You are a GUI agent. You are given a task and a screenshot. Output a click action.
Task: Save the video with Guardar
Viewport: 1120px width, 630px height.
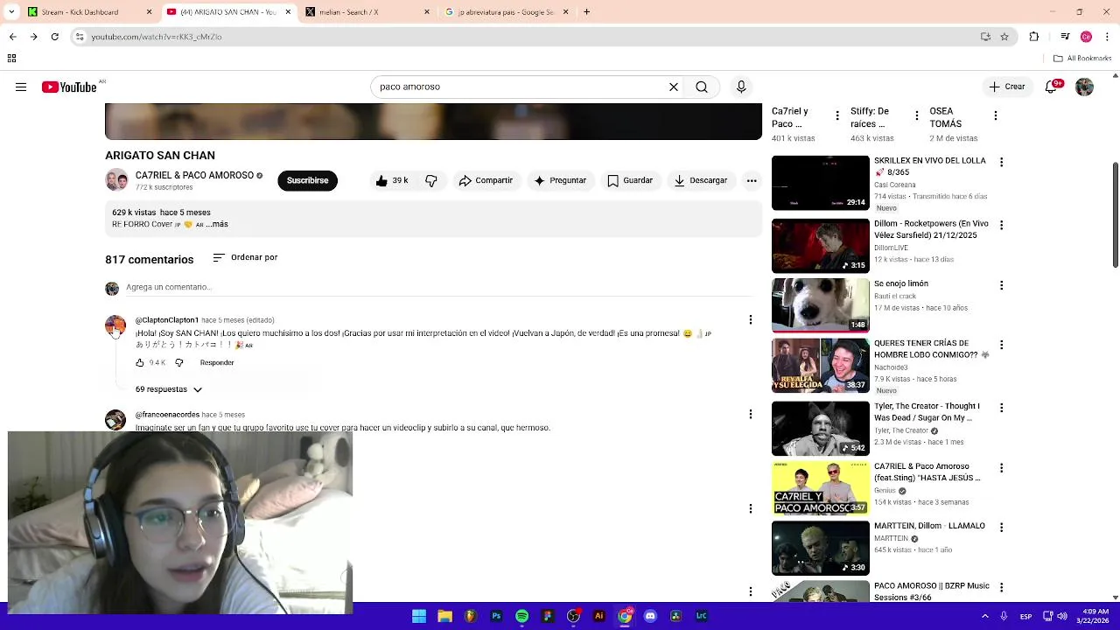pos(630,180)
